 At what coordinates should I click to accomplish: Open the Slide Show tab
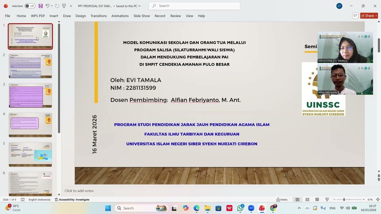[x=142, y=16]
